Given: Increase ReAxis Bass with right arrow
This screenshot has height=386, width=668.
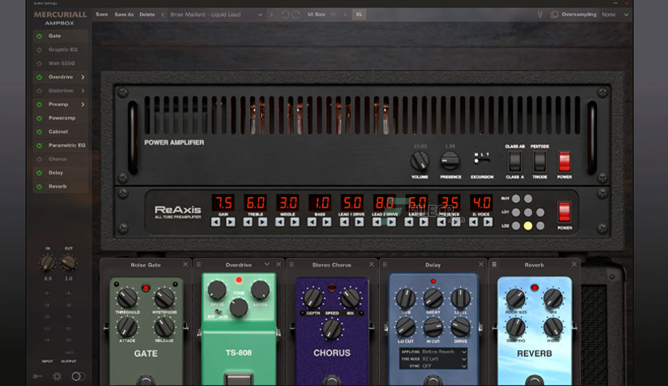Looking at the screenshot, I should 327,222.
